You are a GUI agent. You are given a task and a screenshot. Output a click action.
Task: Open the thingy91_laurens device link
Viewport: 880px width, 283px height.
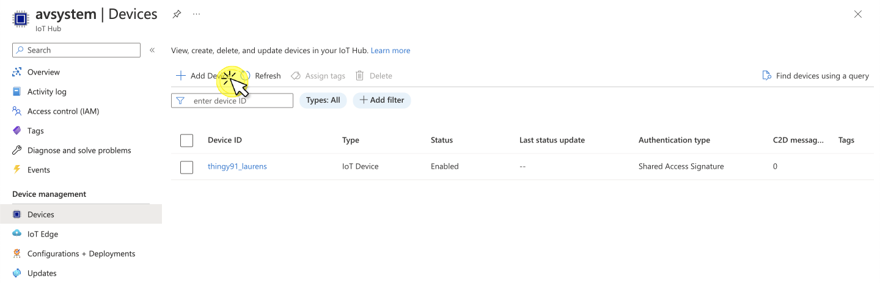237,166
